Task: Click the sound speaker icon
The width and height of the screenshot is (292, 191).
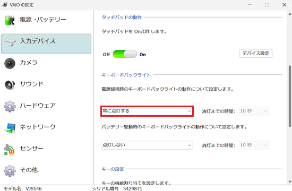Action: coord(10,85)
